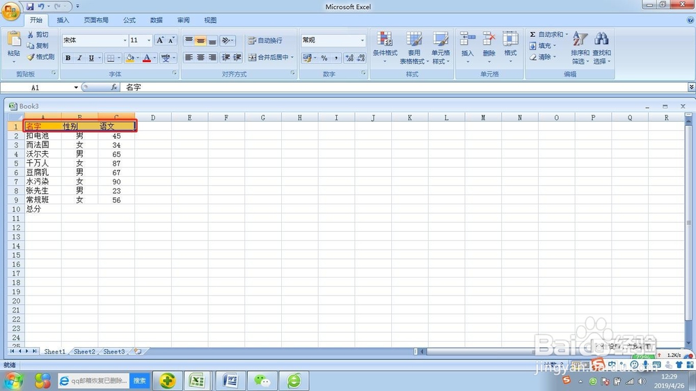Decrease decimal places
Screen dimensions: 696x391
[361, 58]
